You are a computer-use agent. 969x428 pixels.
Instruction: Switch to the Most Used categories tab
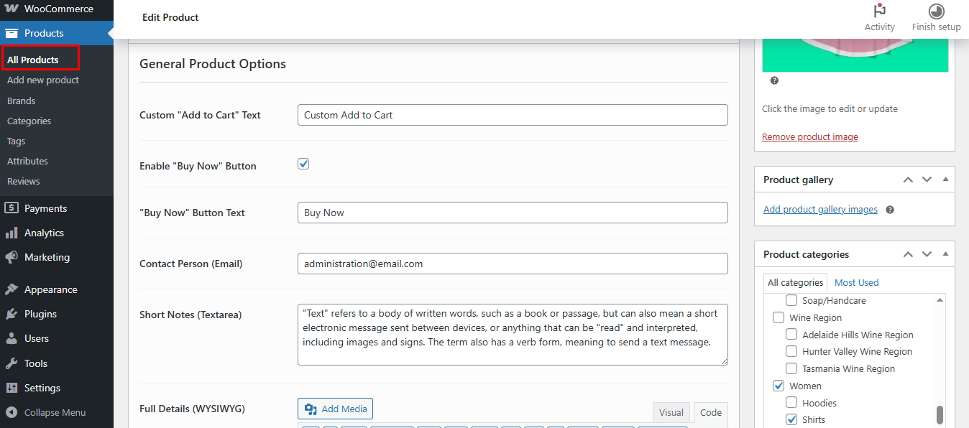coord(856,282)
